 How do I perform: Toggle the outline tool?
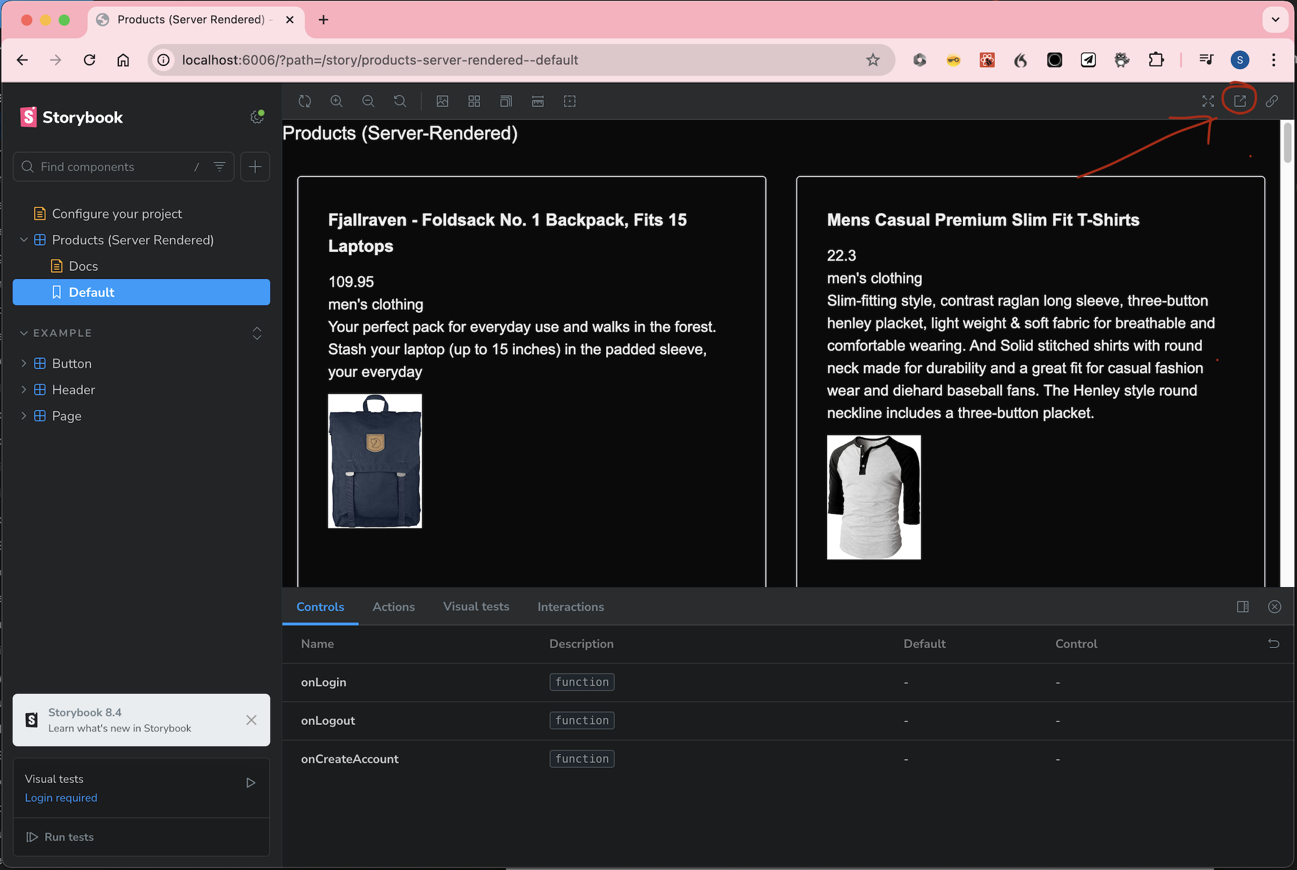[x=570, y=101]
